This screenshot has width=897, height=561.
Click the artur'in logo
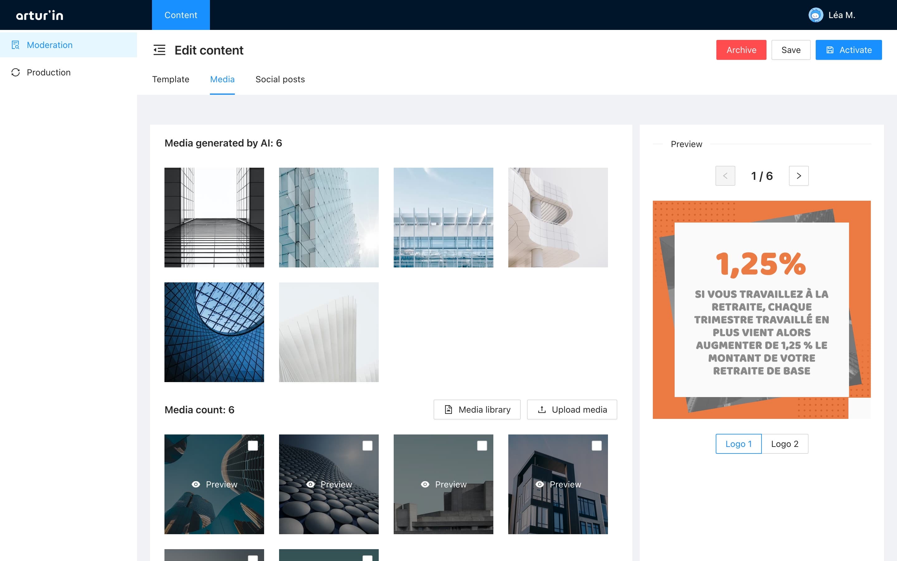pyautogui.click(x=40, y=15)
